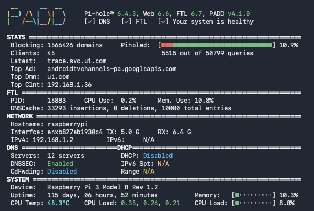Click the androidtvchannels-pa.googleapis.com top ad domain

click(x=112, y=69)
